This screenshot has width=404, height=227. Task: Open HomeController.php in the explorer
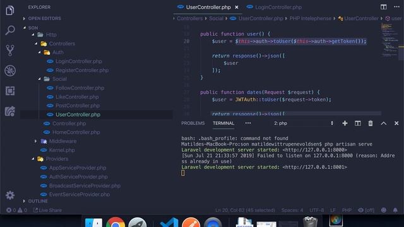(76, 132)
